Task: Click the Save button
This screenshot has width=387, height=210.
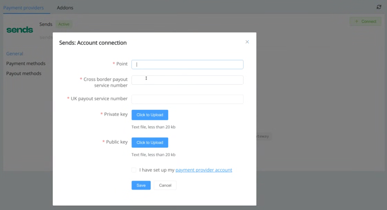Action: pyautogui.click(x=141, y=185)
